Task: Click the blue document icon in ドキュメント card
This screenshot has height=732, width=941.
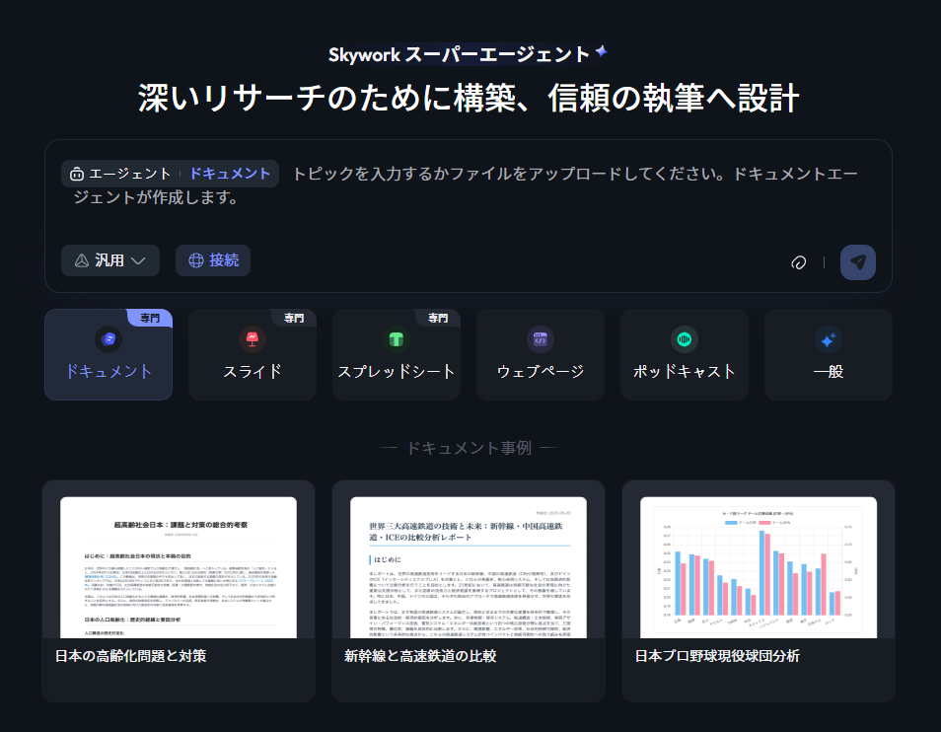Action: 109,339
